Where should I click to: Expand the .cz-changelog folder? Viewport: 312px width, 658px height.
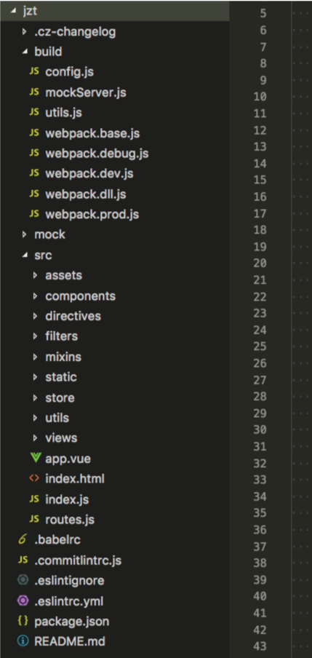[x=25, y=31]
